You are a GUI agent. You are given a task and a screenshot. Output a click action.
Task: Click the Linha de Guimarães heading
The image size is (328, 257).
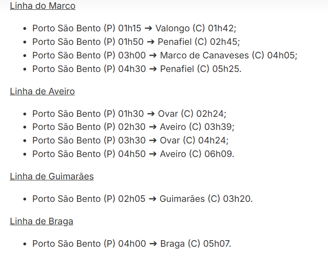[52, 176]
